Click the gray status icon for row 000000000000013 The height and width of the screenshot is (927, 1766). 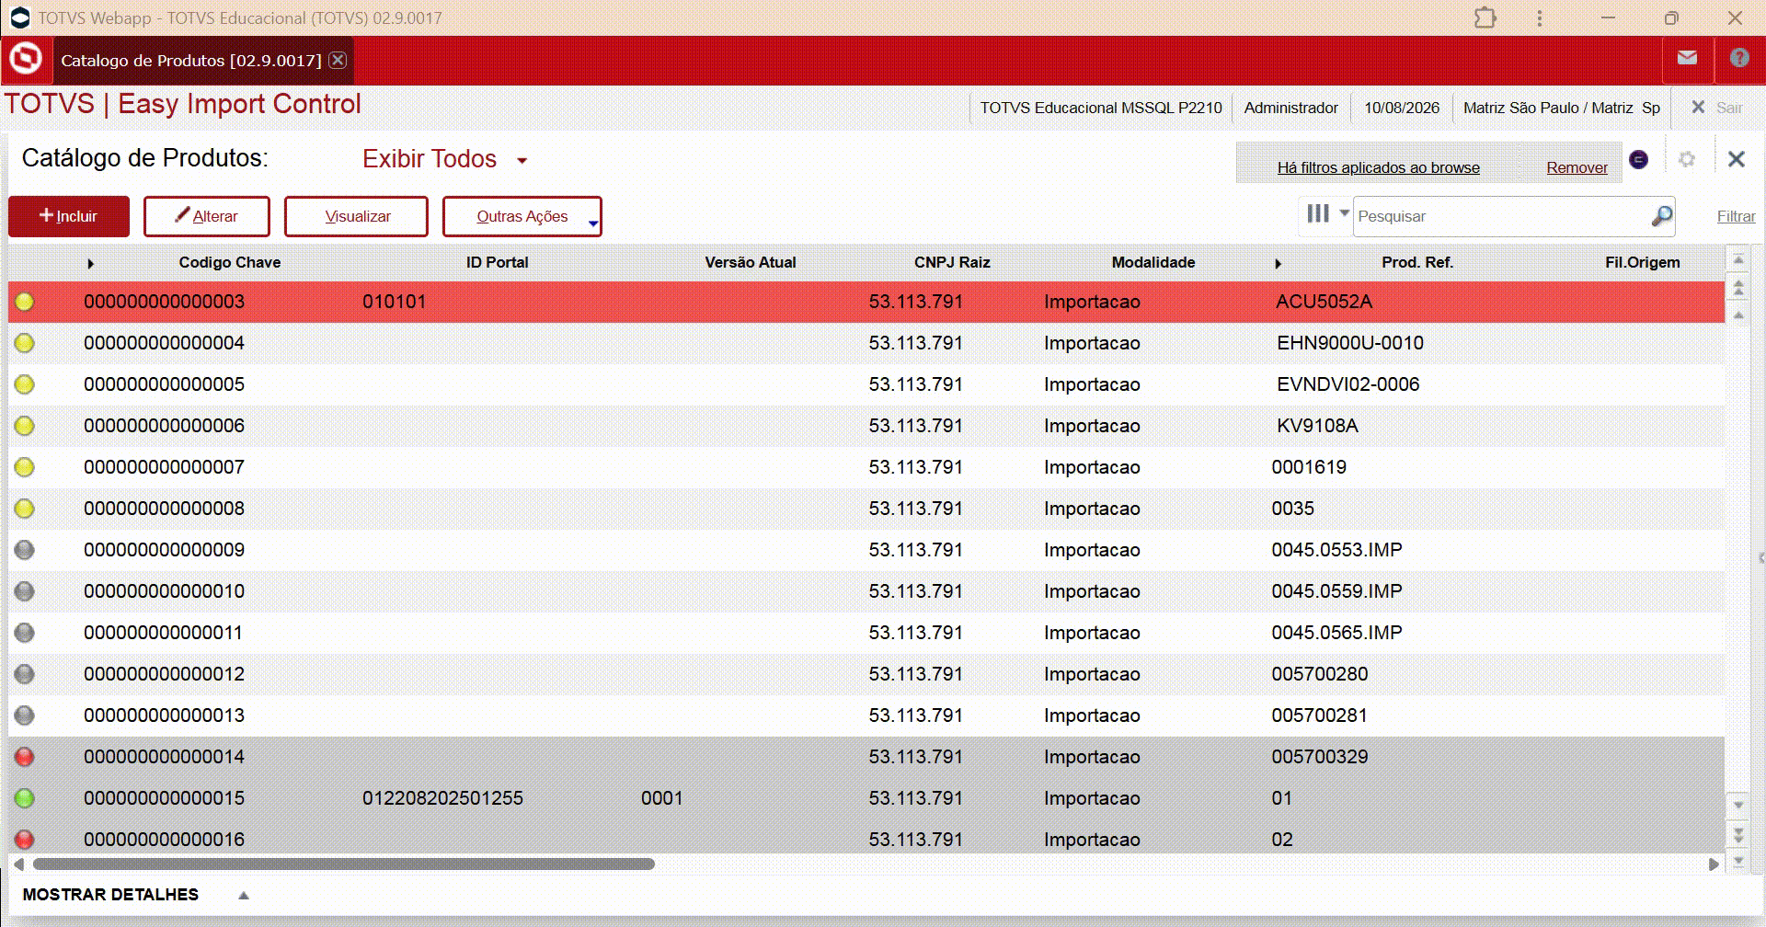pyautogui.click(x=25, y=715)
